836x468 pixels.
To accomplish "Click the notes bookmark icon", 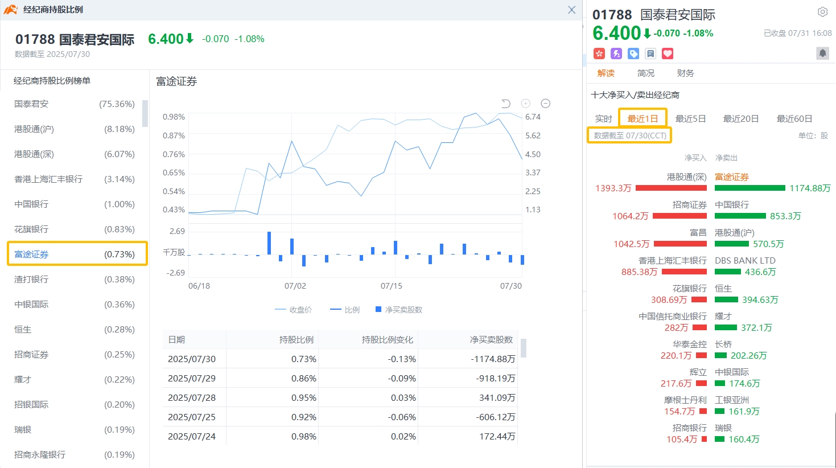I will point(650,54).
